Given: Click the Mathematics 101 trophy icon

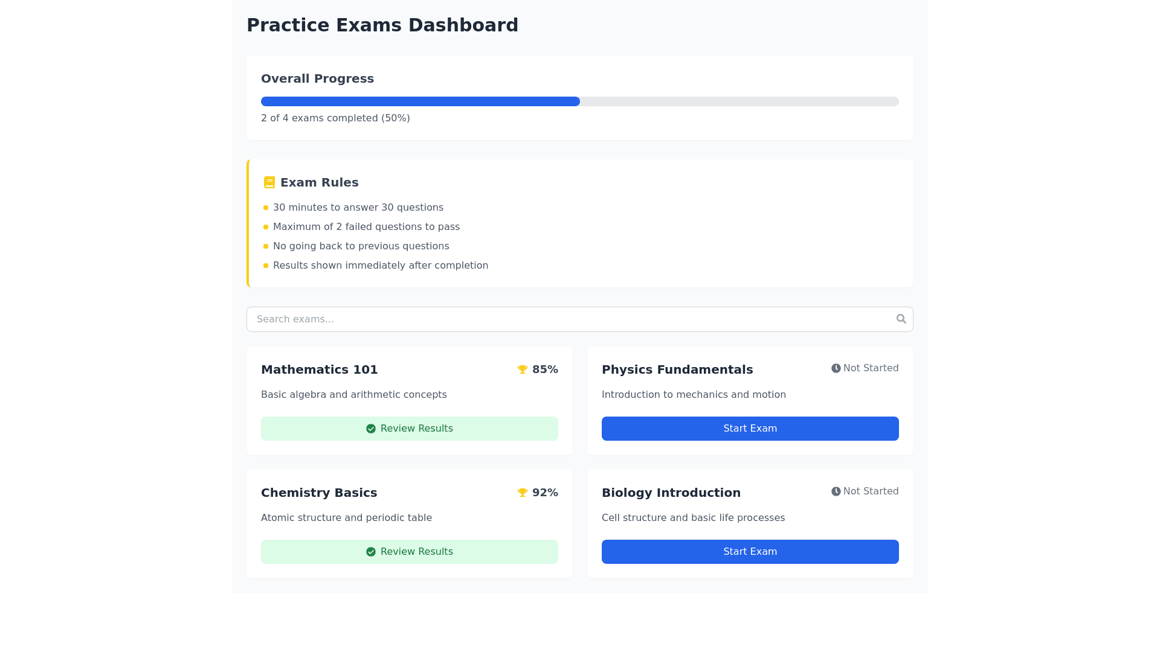Looking at the screenshot, I should click(523, 369).
